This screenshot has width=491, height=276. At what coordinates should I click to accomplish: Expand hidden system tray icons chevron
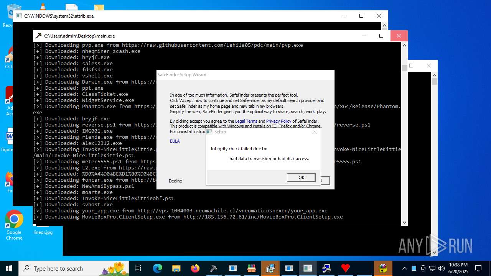pos(404,268)
